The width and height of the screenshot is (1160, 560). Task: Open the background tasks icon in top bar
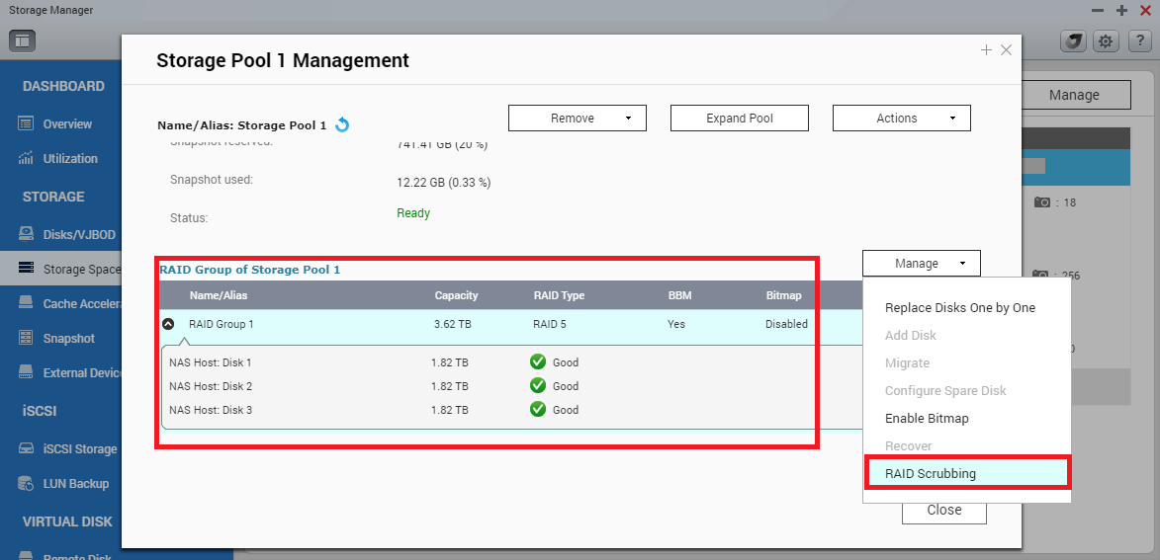pyautogui.click(x=1073, y=40)
